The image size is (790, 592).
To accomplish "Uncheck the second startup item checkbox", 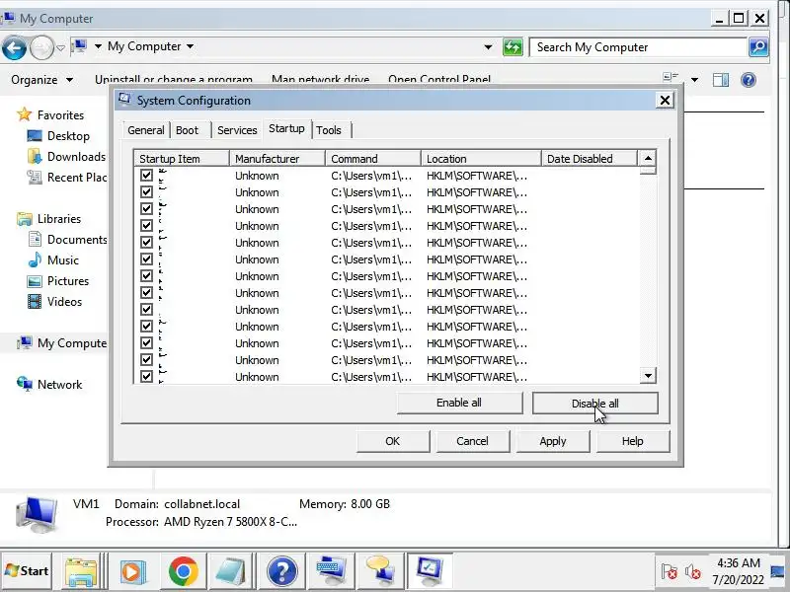I will (146, 191).
